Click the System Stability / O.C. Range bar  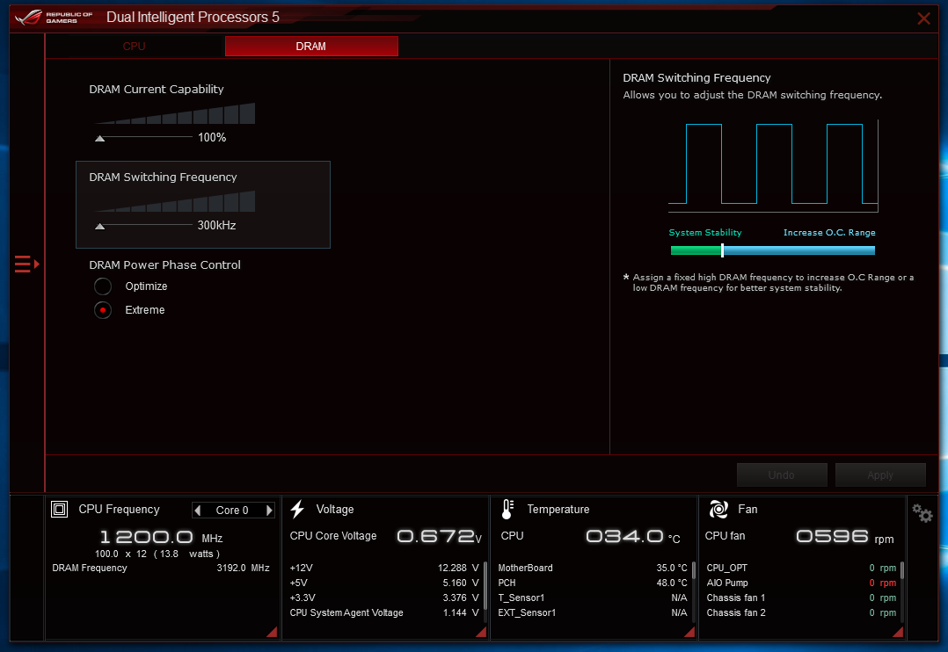point(773,250)
